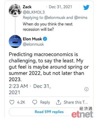94x118 pixels.
Task: Click the Read 599 replies button
Action: 49,112
